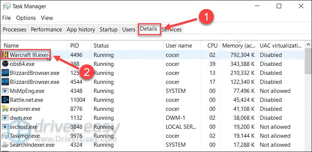
Task: Select the obs64.exe process name
Action: pyautogui.click(x=22, y=64)
